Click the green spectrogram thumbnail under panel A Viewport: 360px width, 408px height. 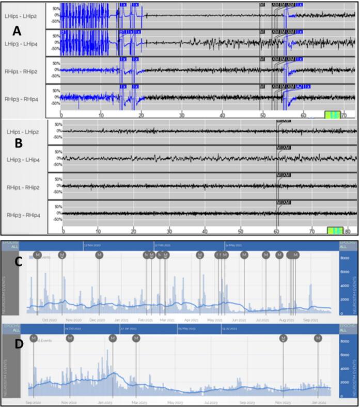pos(333,115)
